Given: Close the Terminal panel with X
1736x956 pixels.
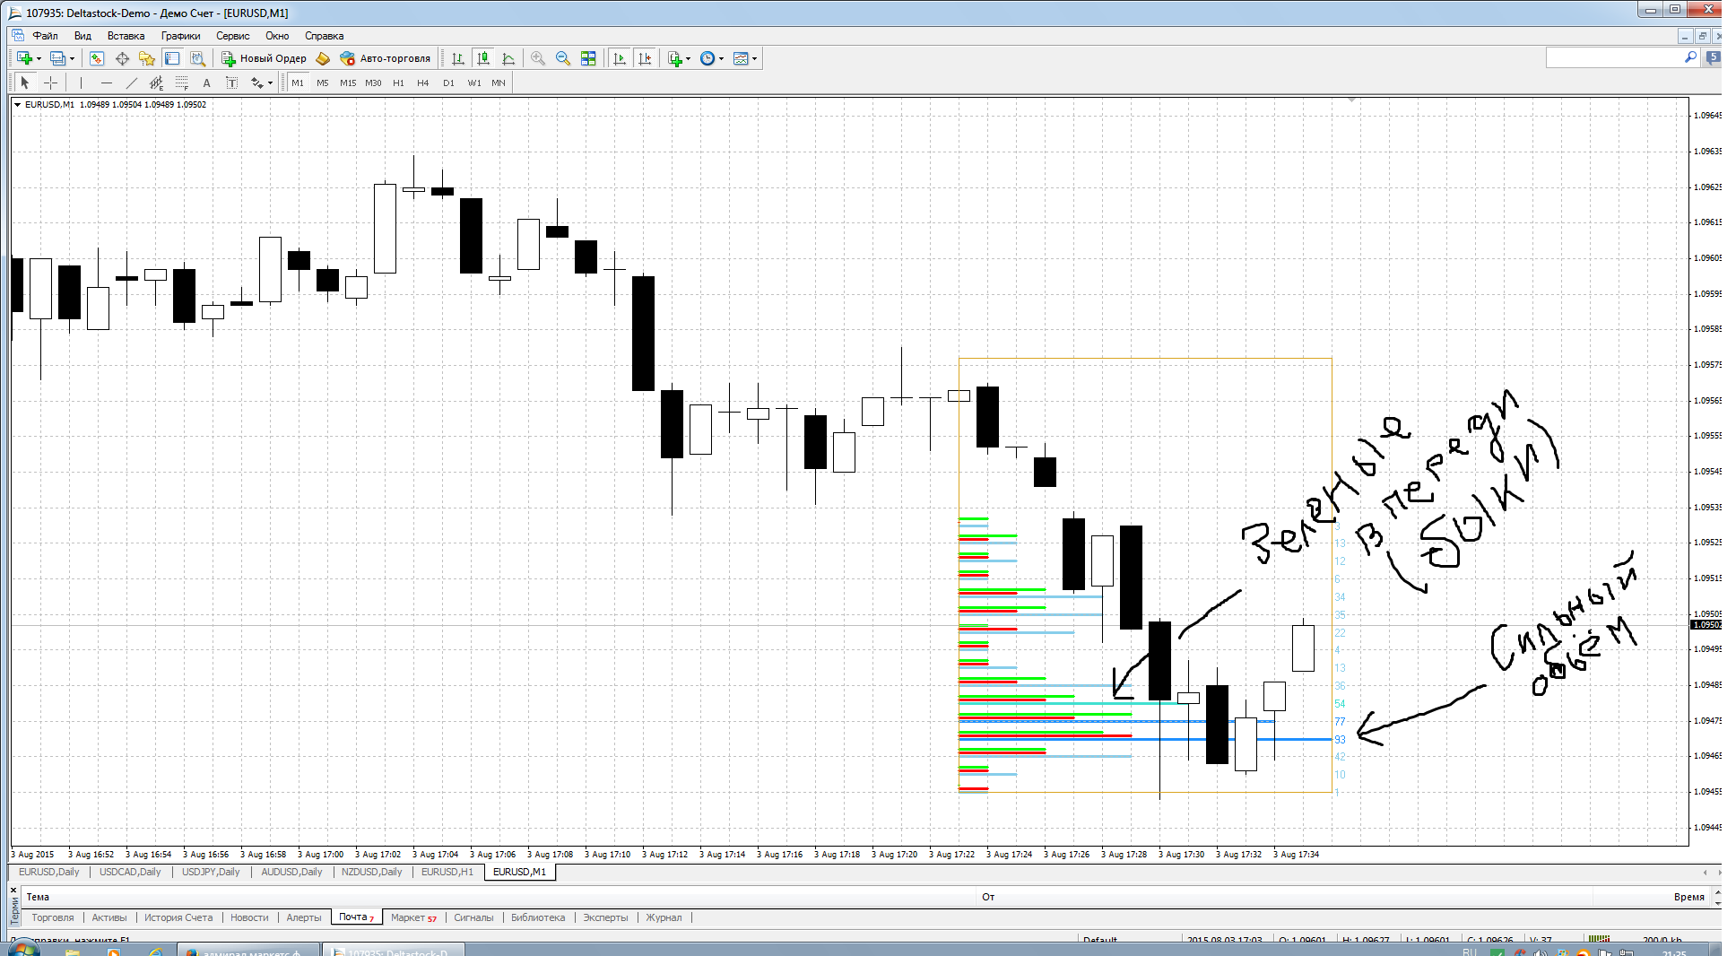Looking at the screenshot, I should coord(13,891).
